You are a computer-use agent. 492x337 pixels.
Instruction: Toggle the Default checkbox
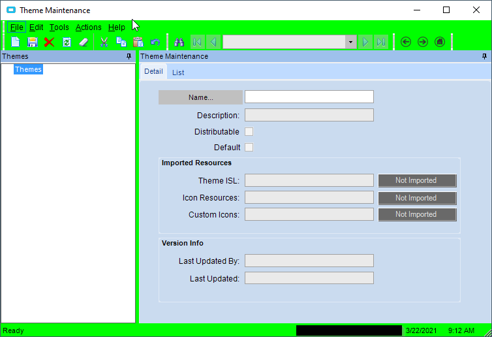[x=249, y=148]
